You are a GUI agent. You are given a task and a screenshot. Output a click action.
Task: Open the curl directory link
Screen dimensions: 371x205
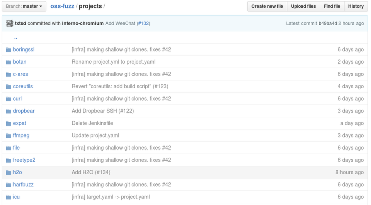coord(17,99)
